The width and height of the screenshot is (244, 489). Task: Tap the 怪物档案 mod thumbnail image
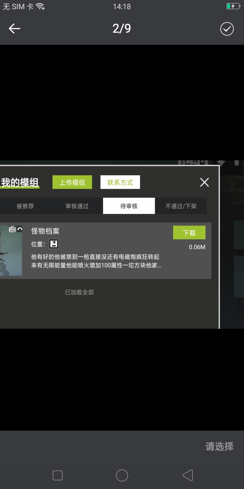[11, 250]
